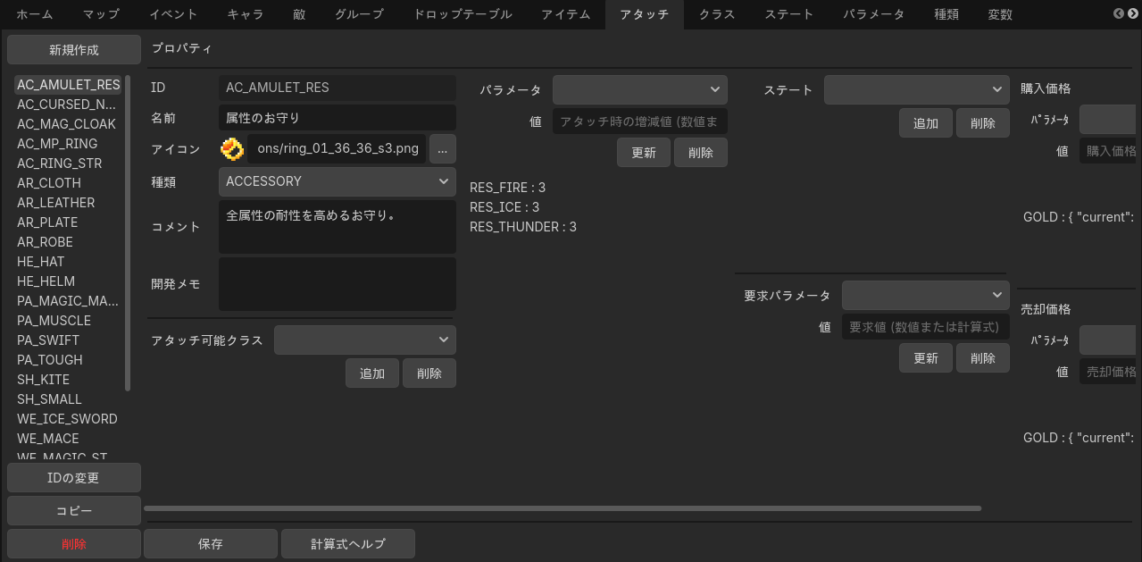Click the ring icon preview image
The height and width of the screenshot is (562, 1142).
[232, 149]
